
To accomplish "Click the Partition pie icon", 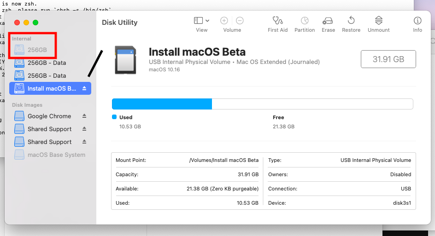I will coord(305,21).
